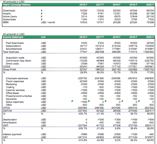Click the 'Unit' column header
The height and width of the screenshot is (144, 157).
(x=43, y=37)
